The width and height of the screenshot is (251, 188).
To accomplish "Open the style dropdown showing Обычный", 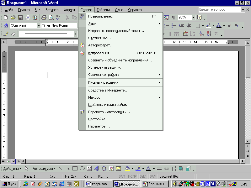I will click(39, 26).
